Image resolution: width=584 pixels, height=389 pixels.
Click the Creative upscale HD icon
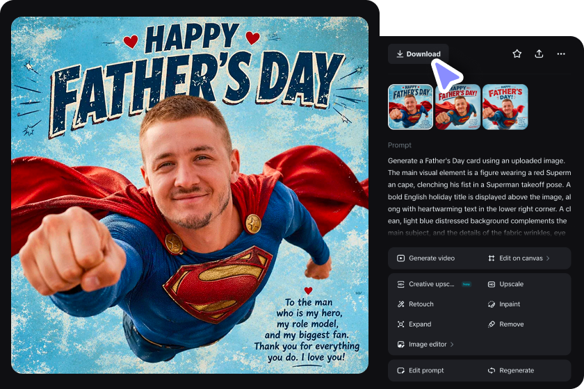pos(400,284)
